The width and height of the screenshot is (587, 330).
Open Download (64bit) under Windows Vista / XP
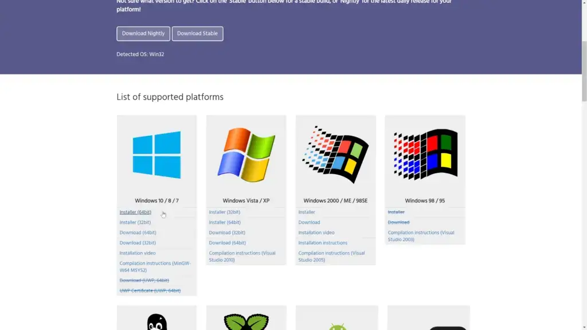pos(227,243)
